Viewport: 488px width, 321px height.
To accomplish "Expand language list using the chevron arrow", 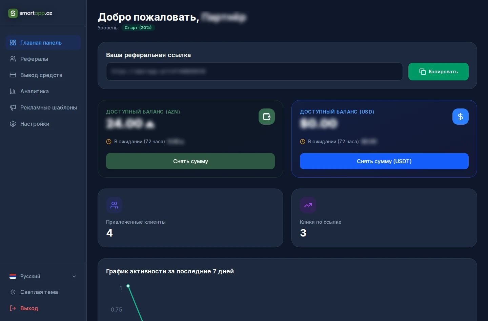I will point(74,276).
